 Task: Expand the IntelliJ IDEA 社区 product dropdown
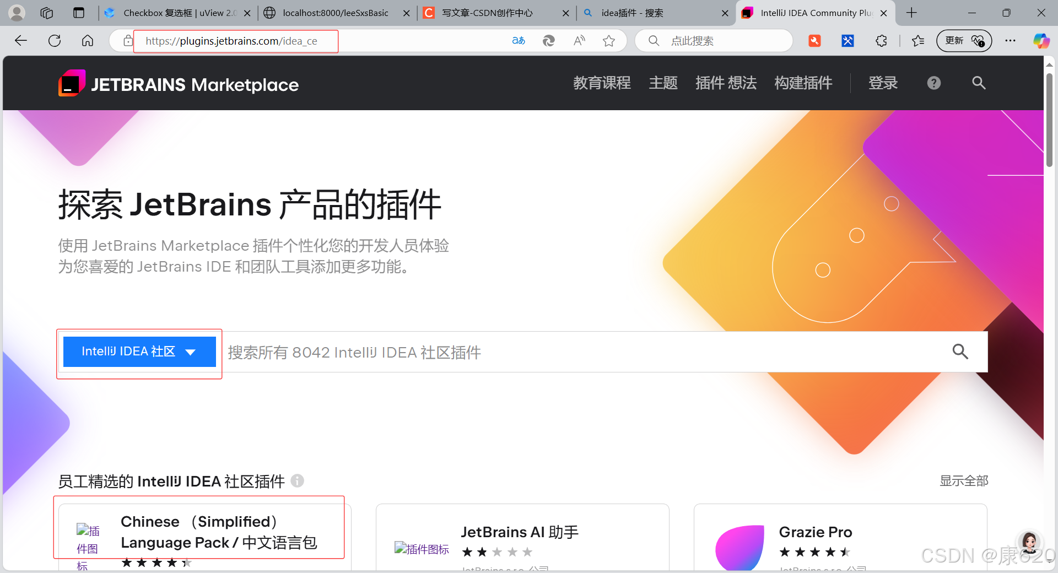(x=139, y=352)
